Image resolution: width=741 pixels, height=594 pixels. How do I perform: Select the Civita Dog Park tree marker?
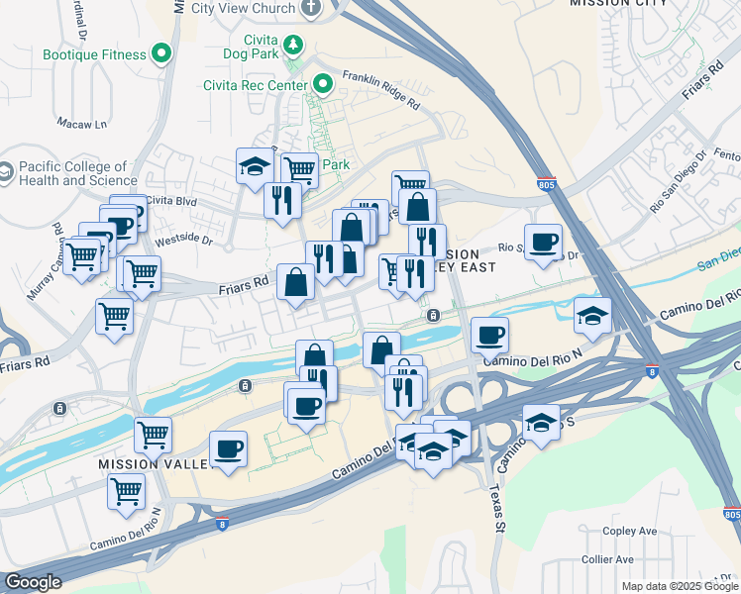coord(293,46)
